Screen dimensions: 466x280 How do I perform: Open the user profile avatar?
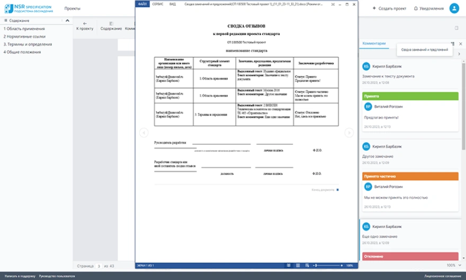[454, 8]
